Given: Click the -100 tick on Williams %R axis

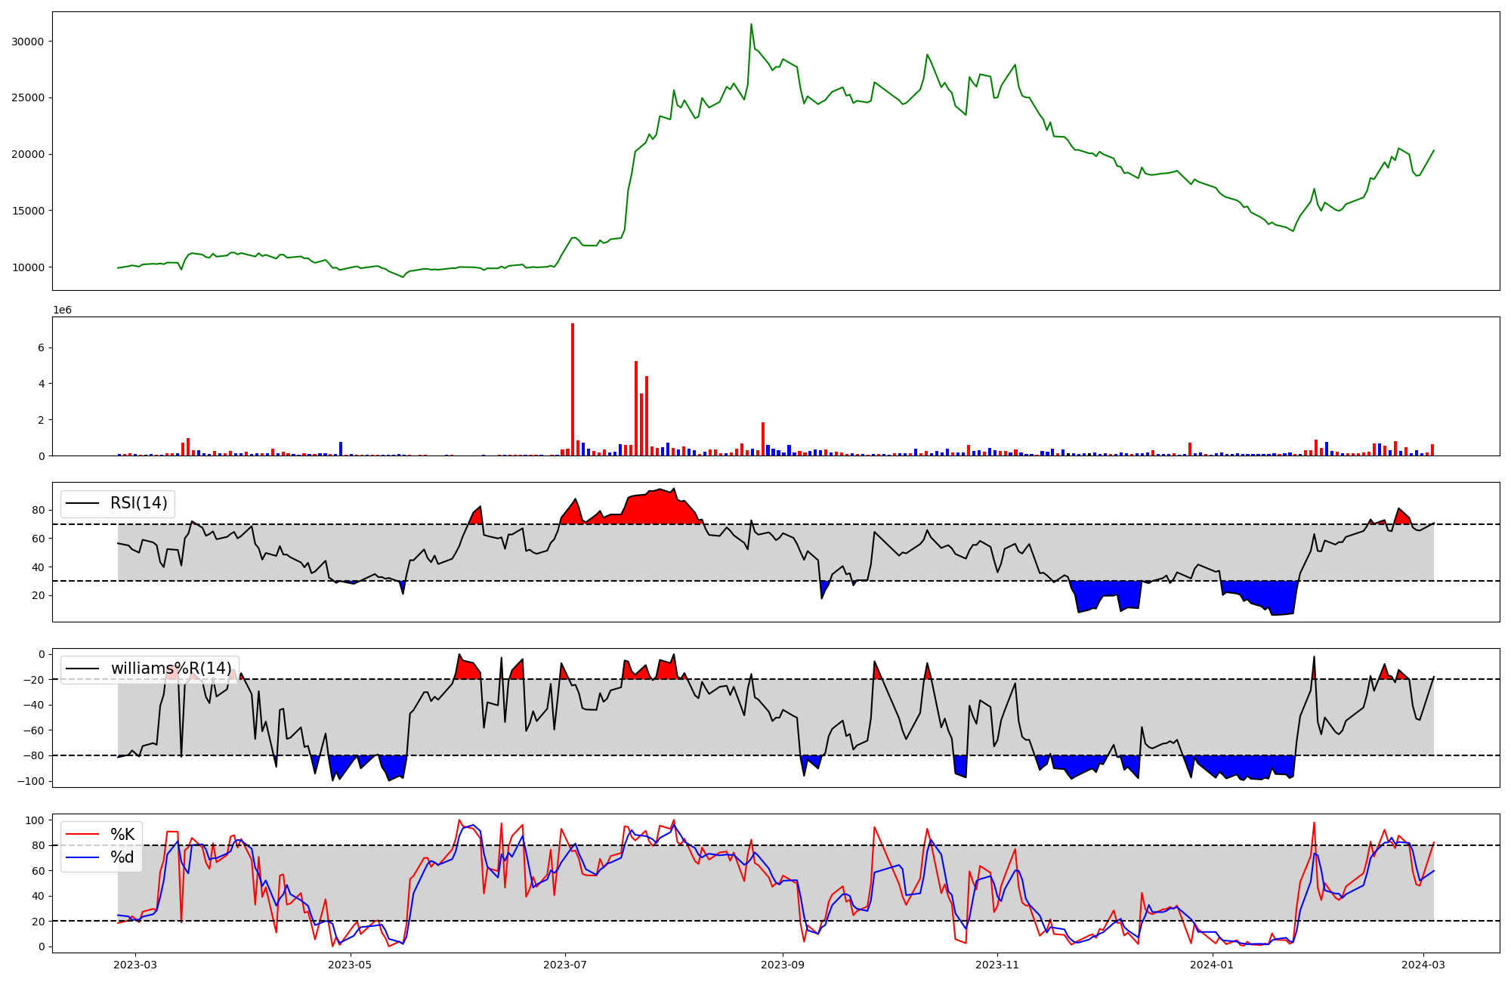Looking at the screenshot, I should [32, 781].
